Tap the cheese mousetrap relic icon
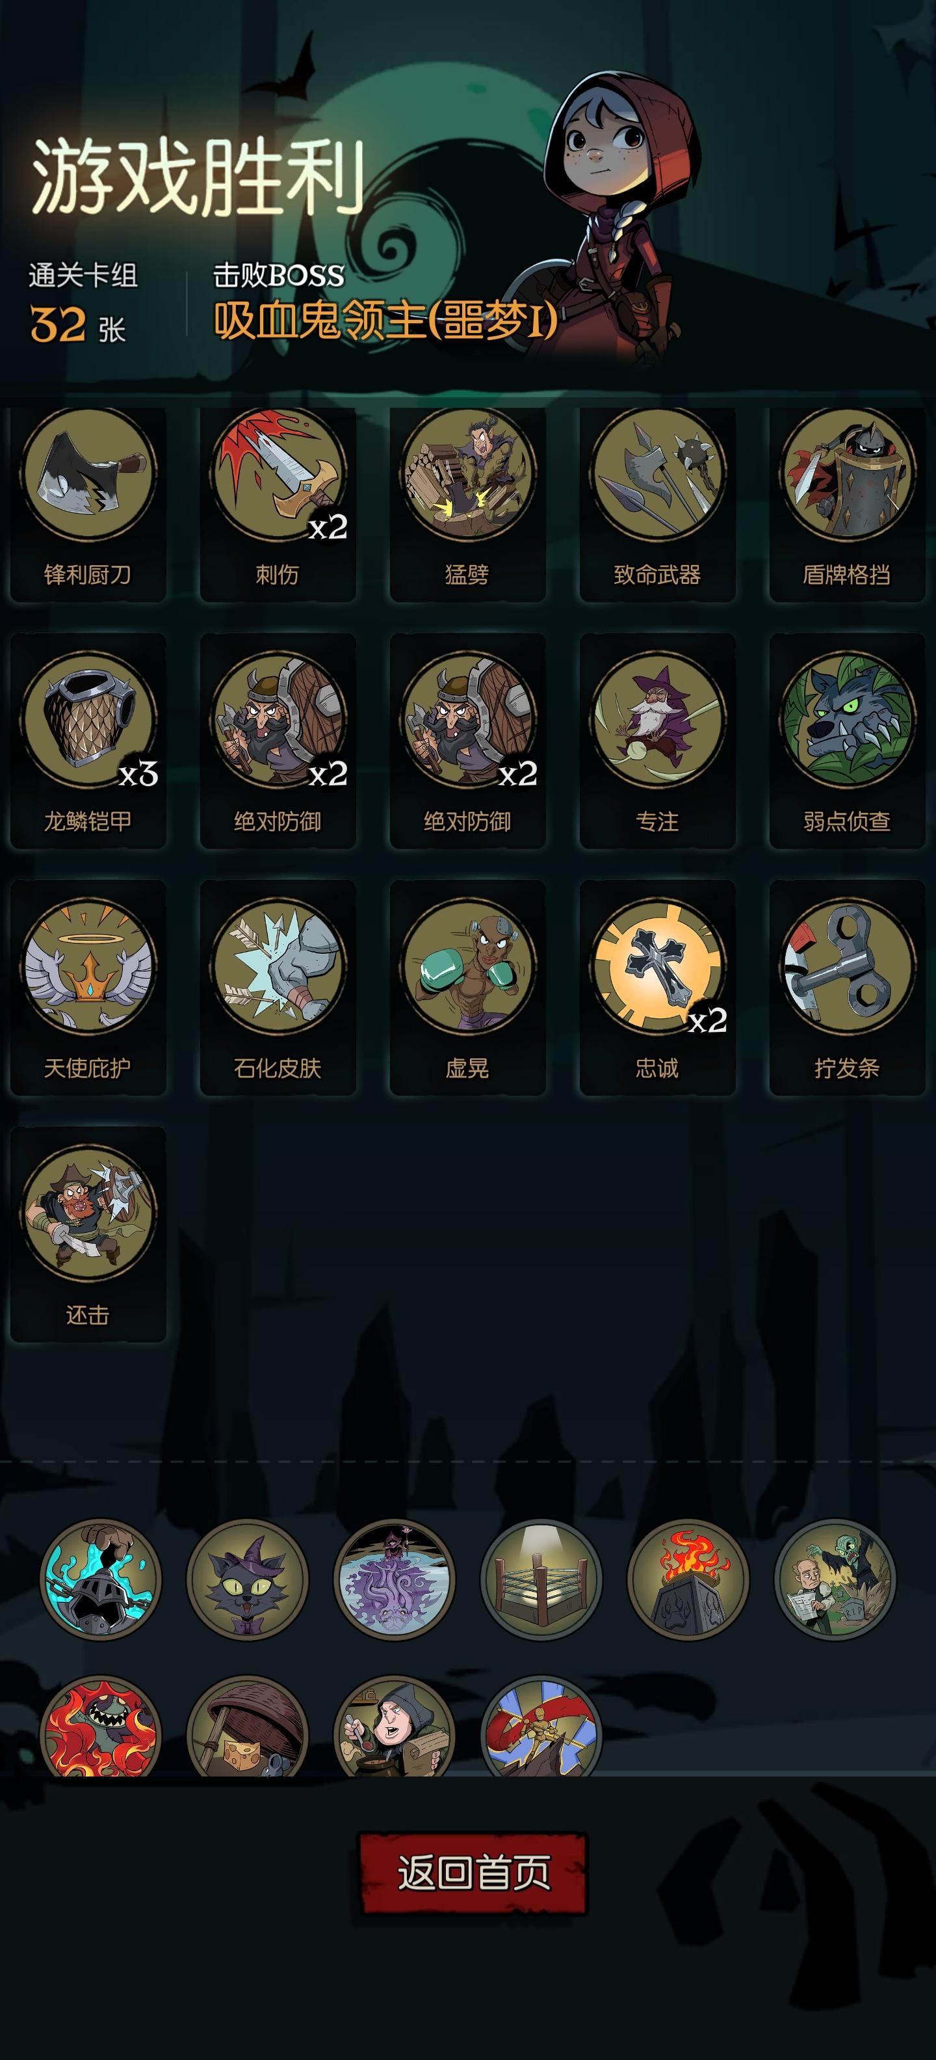Viewport: 936px width, 2060px height. [x=247, y=1726]
